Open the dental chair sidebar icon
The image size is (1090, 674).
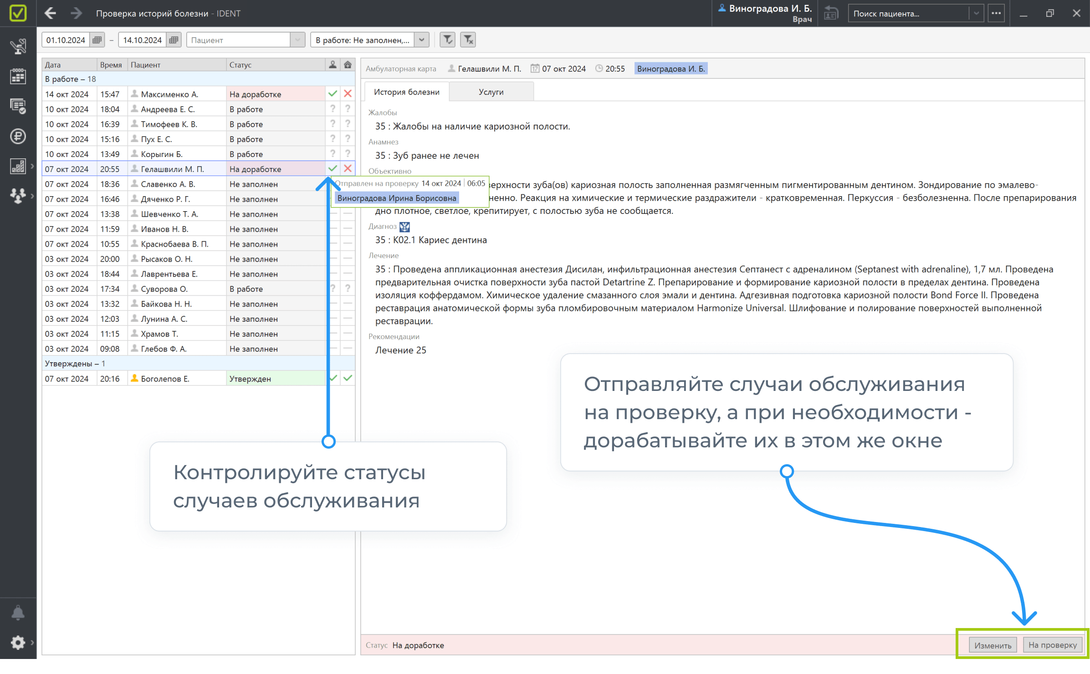(18, 46)
